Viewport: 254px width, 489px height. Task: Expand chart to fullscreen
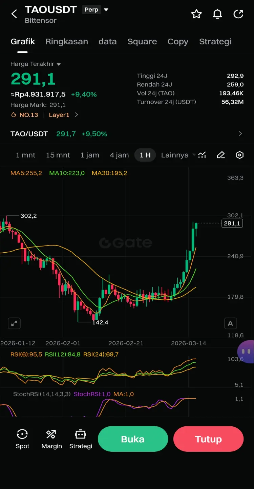click(14, 323)
